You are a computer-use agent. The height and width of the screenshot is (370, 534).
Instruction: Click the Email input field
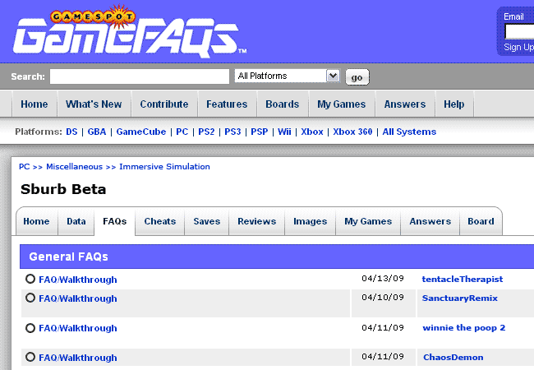(x=519, y=31)
